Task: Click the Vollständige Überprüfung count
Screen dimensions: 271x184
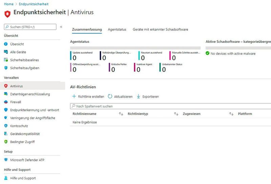Action: coord(104,58)
